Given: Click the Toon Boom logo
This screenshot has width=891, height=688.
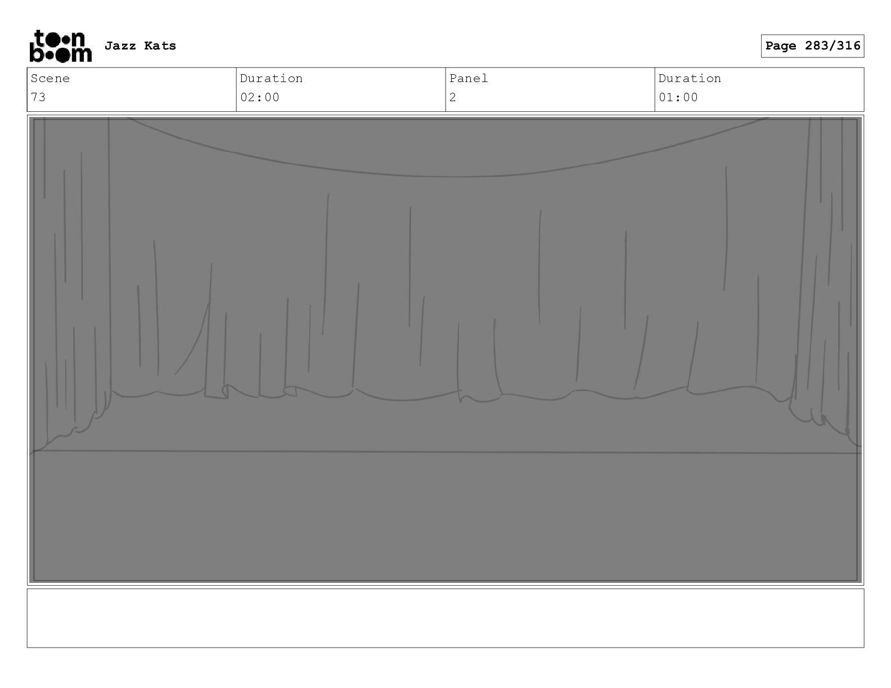Looking at the screenshot, I should tap(60, 46).
